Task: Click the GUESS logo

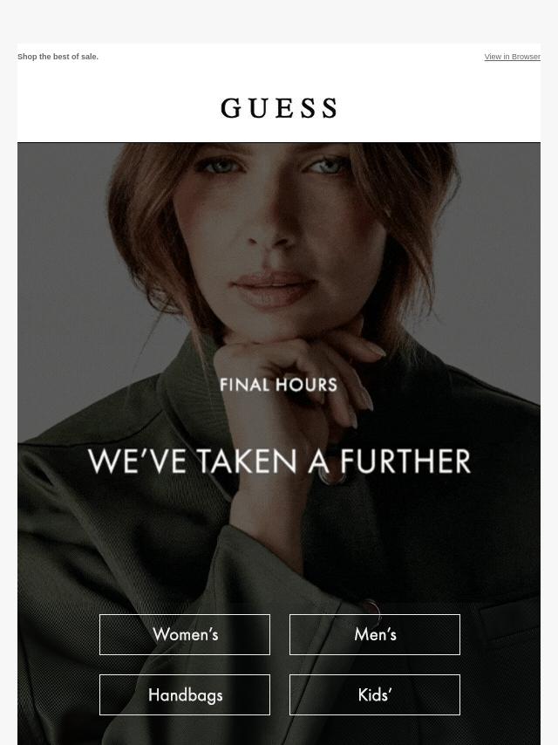Action: 279,108
